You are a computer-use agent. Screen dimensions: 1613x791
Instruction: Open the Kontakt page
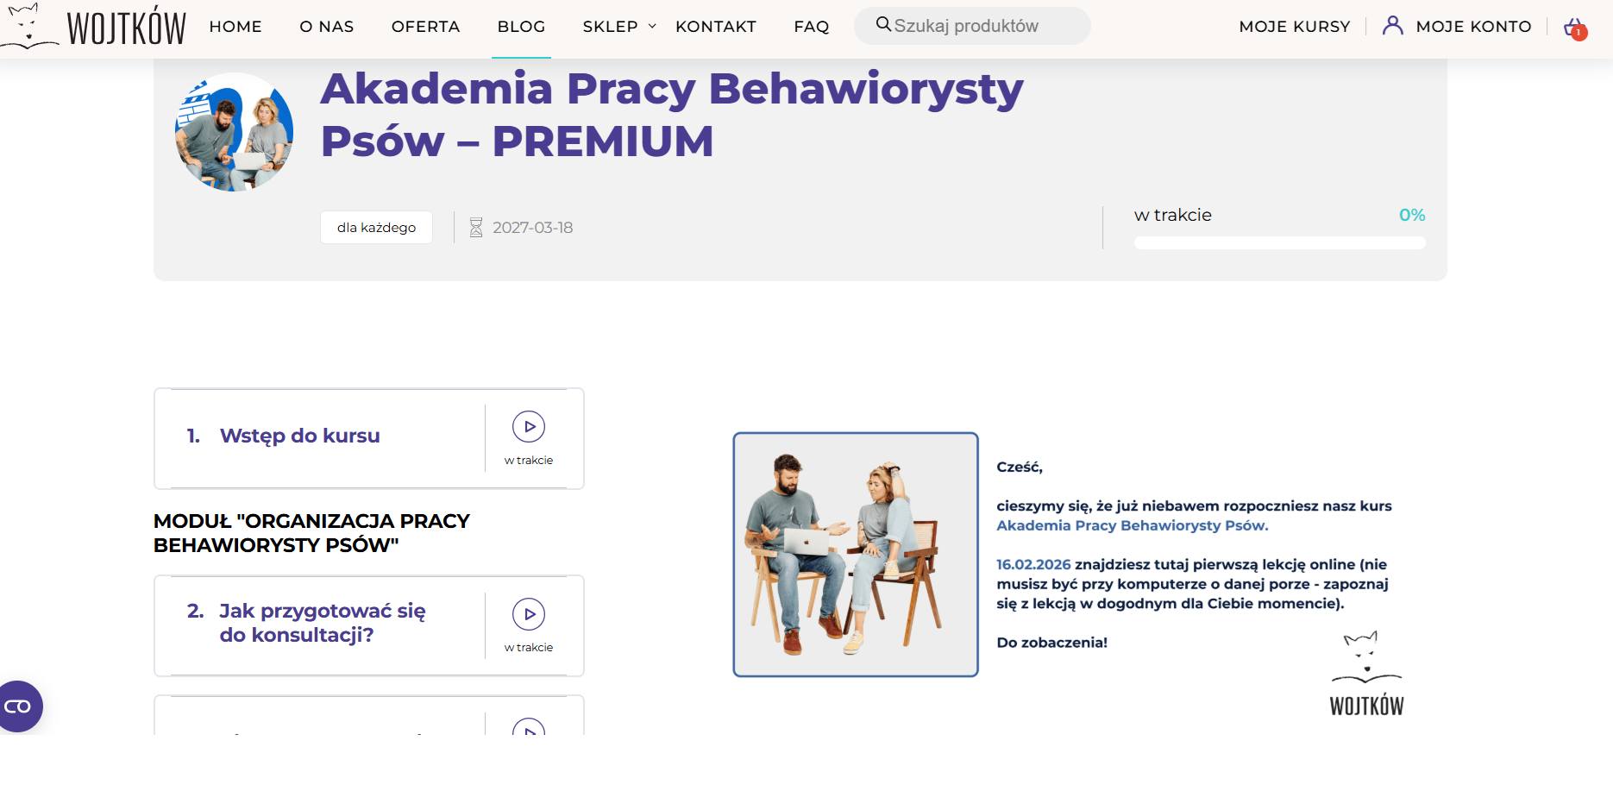pos(715,27)
